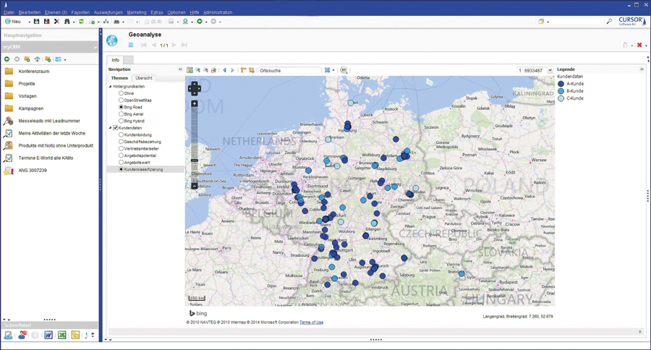Collapse the Hintergrundkarten tree node
Image resolution: width=651 pixels, height=350 pixels.
111,87
